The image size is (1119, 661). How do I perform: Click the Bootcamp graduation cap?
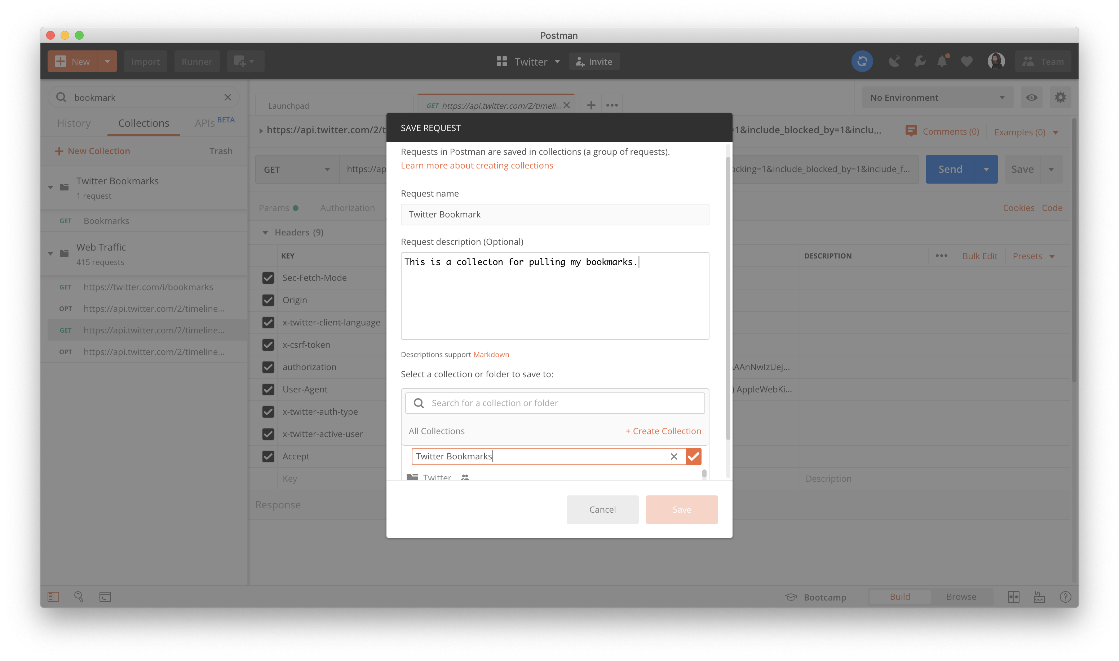(791, 597)
